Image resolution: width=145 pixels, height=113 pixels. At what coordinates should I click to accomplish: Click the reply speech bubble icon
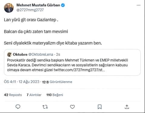[18, 107]
